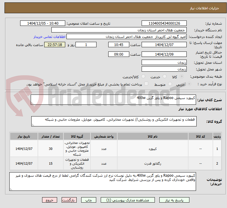
Task: Click the resize handle of توضیحات خریدار box
Action: tap(11, 189)
